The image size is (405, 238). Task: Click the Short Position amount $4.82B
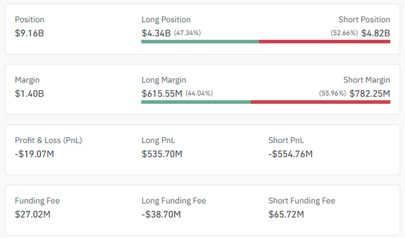click(x=376, y=33)
